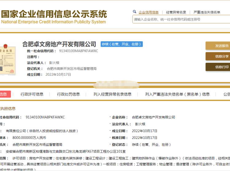Viewport: 230px width, 171px height.
Task: Focus the enterprise name search input field
Action: coord(181,19)
